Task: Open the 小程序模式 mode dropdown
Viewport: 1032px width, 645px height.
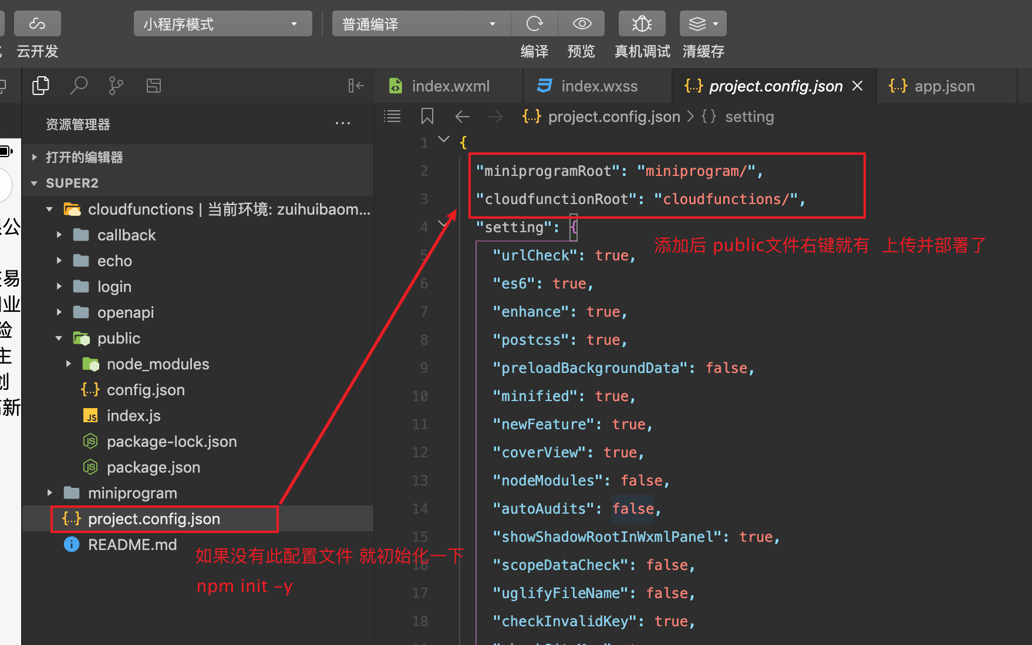Action: (x=223, y=24)
